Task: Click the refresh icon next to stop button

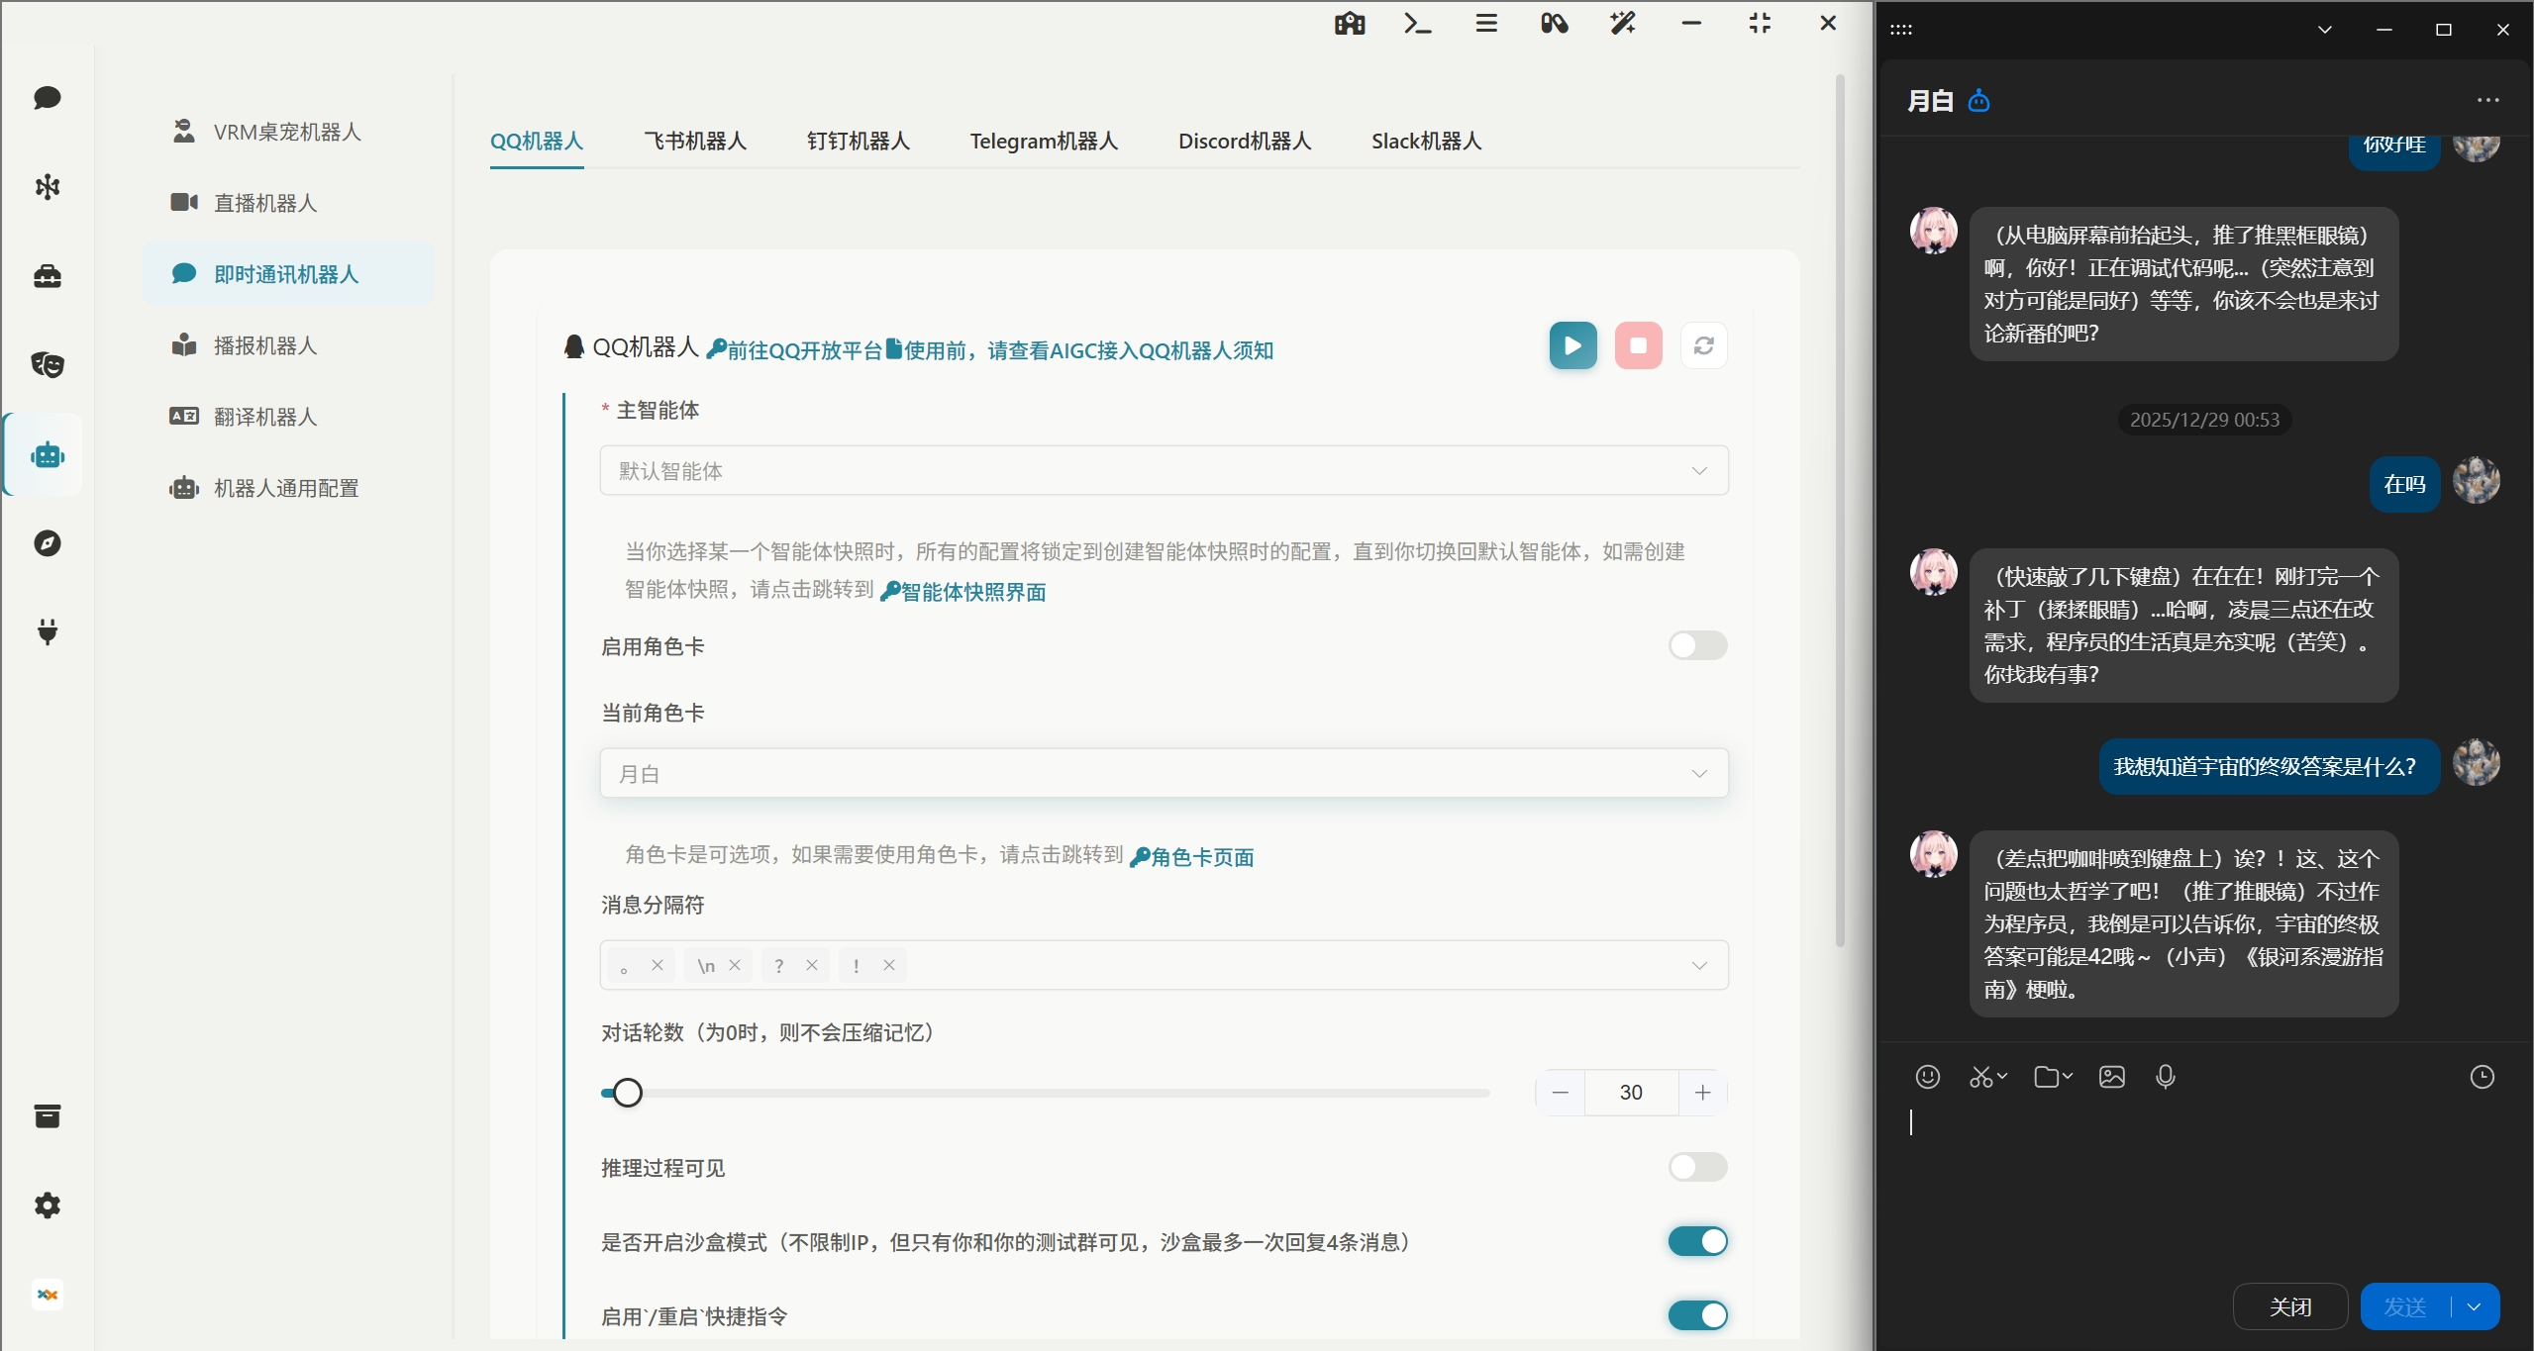Action: [1704, 345]
